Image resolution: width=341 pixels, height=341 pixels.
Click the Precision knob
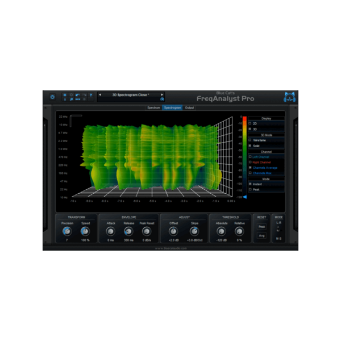tap(67, 231)
